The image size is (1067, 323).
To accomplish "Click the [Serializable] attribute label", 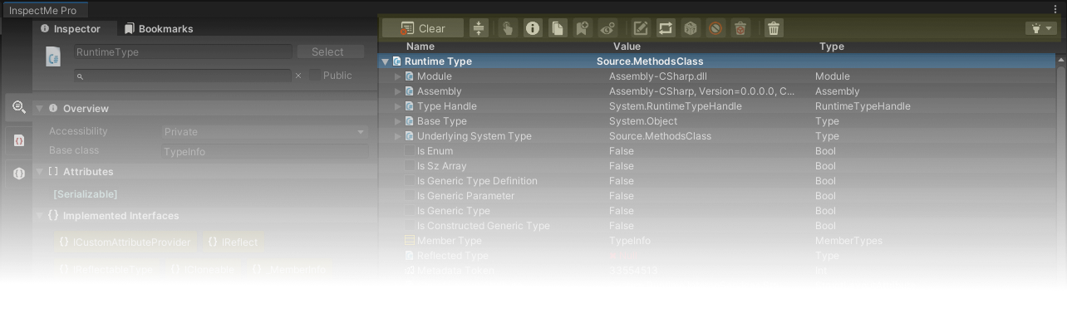I will coord(85,194).
